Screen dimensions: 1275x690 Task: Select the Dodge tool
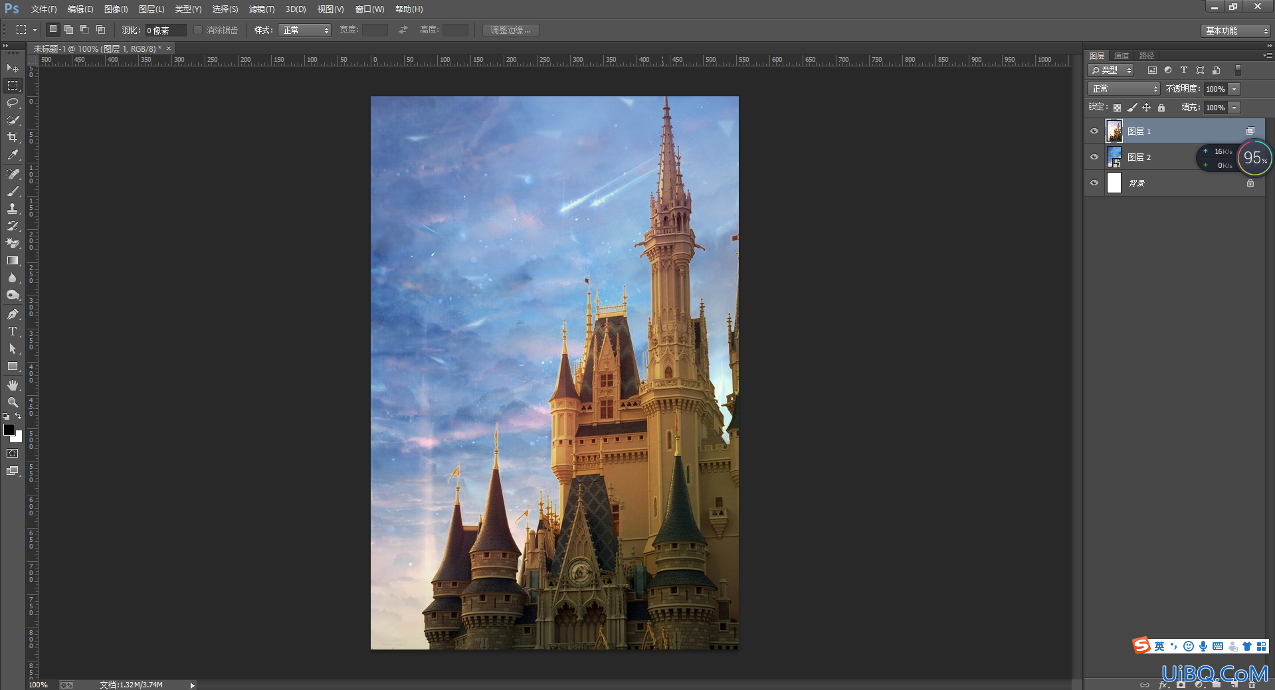pyautogui.click(x=13, y=295)
